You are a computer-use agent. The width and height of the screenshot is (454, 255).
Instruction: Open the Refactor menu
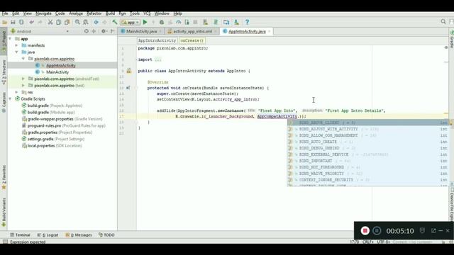(x=94, y=13)
